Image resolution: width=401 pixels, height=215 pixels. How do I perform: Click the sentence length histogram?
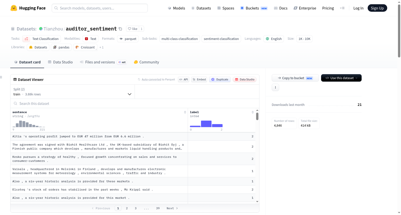[29, 124]
